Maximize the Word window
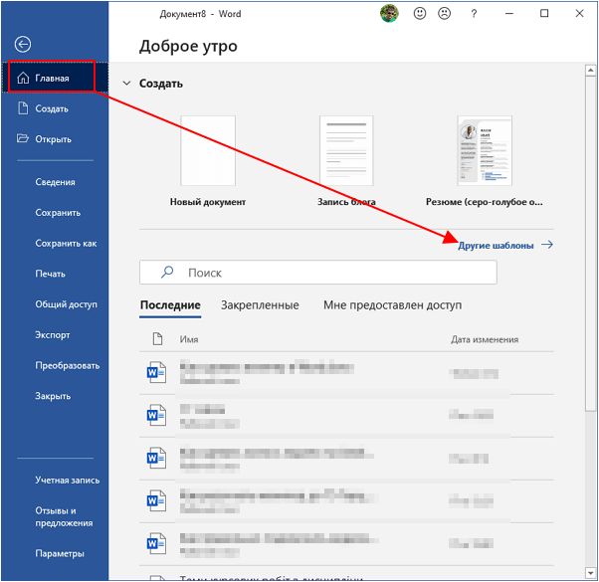The height and width of the screenshot is (582, 599). click(x=544, y=13)
